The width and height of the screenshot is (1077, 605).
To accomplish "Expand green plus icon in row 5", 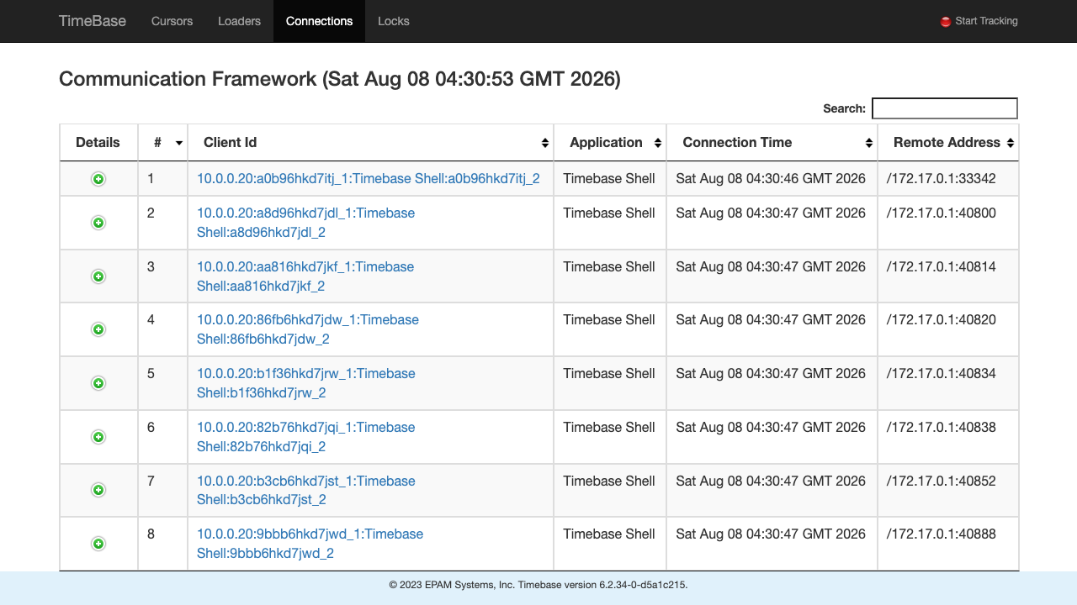I will [x=98, y=383].
